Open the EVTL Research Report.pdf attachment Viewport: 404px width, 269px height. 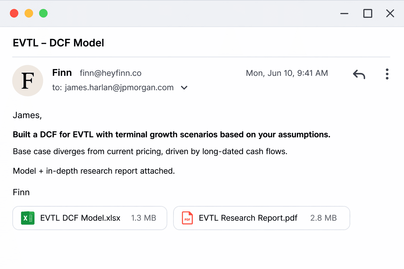(x=248, y=218)
